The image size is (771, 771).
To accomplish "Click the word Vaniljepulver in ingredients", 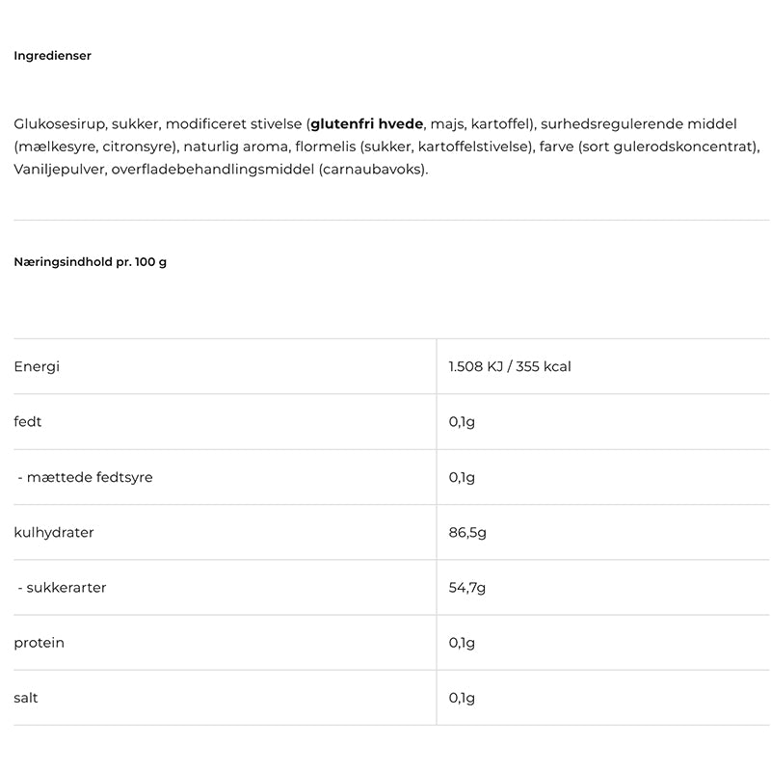I will pyautogui.click(x=58, y=170).
